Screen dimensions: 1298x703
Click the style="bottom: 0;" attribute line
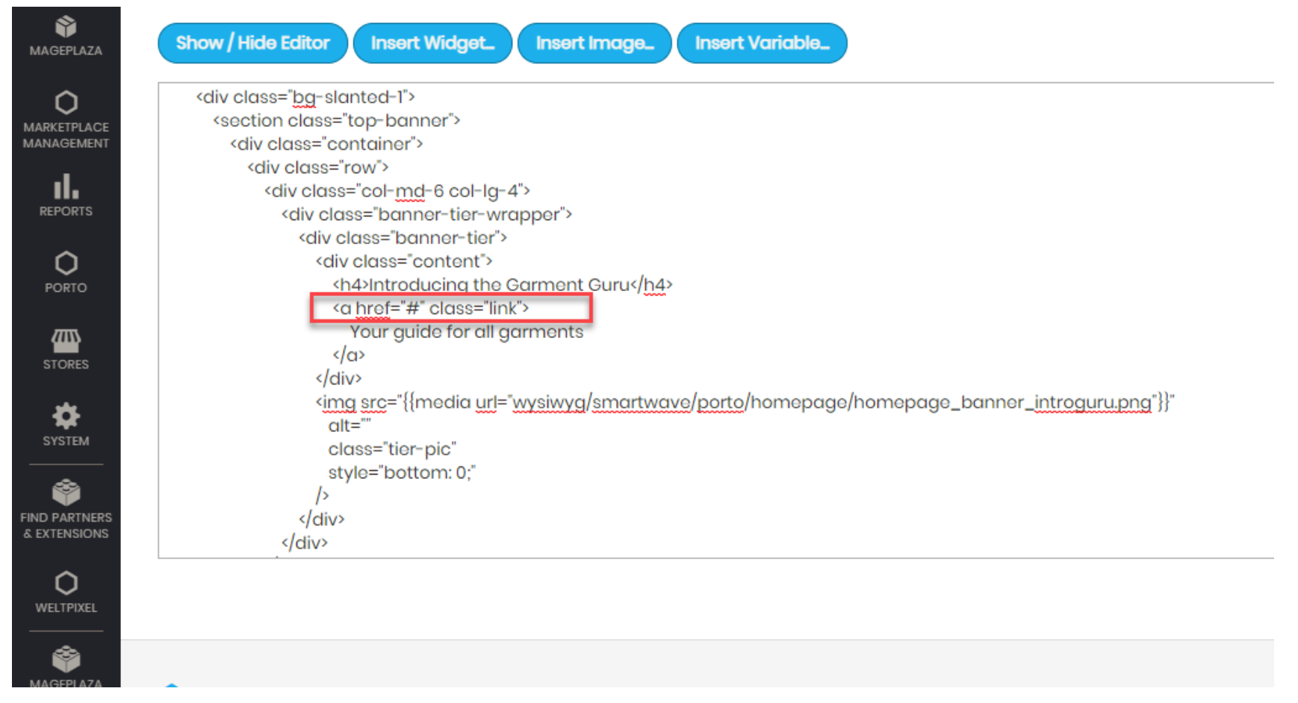click(402, 472)
